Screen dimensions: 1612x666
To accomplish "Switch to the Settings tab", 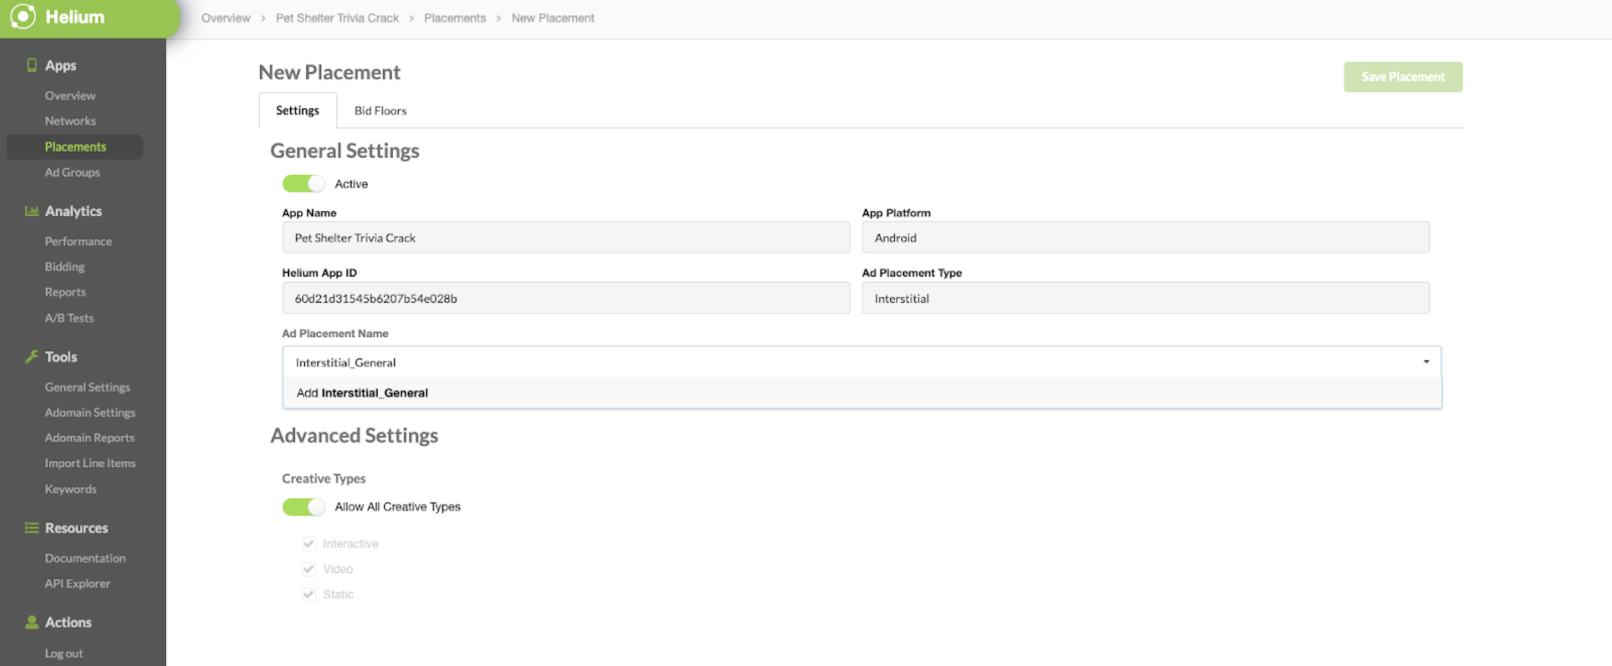I will (297, 111).
